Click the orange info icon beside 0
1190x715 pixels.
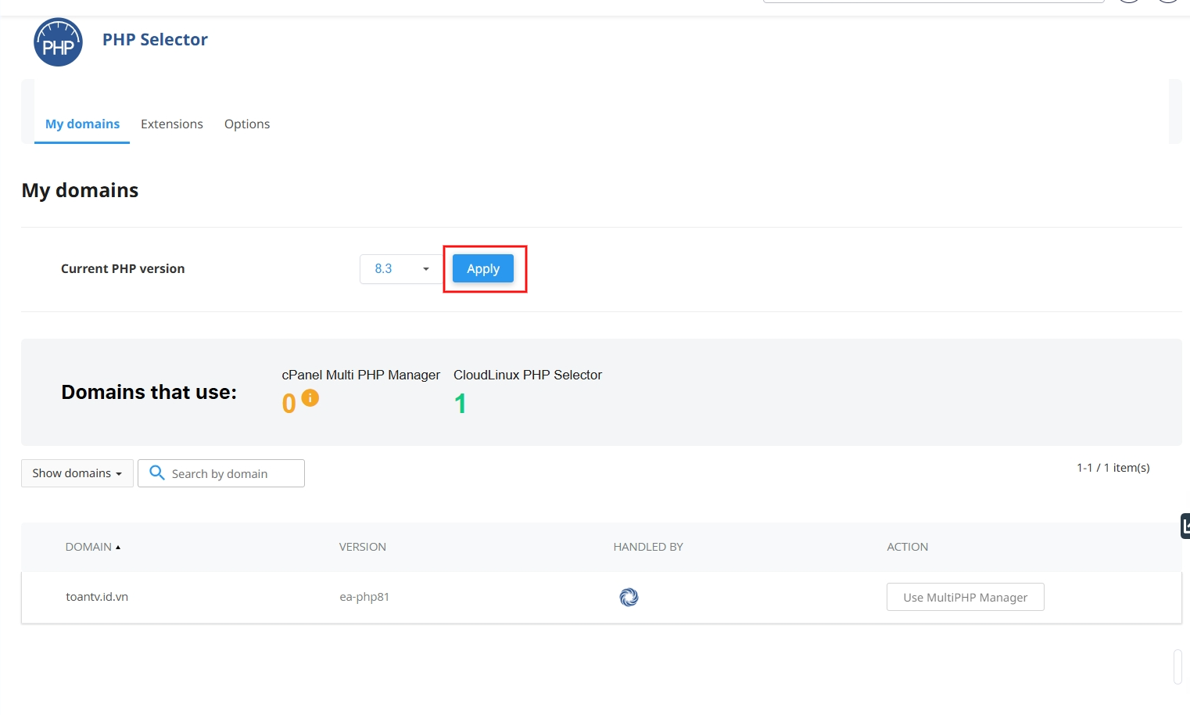click(310, 397)
